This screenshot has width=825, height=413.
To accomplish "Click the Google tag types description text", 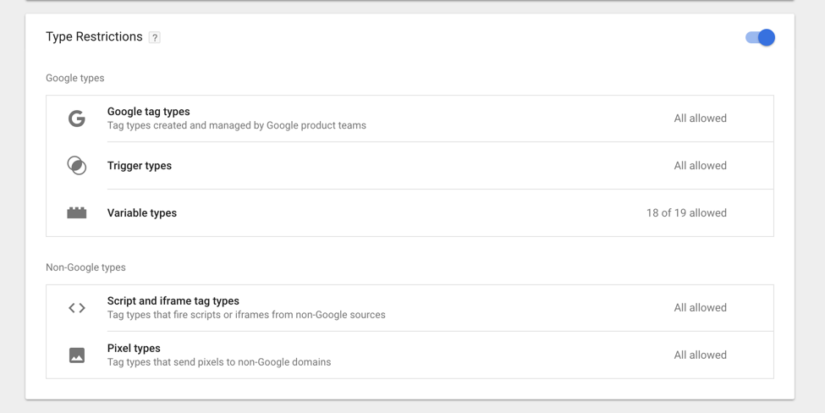I will 237,126.
